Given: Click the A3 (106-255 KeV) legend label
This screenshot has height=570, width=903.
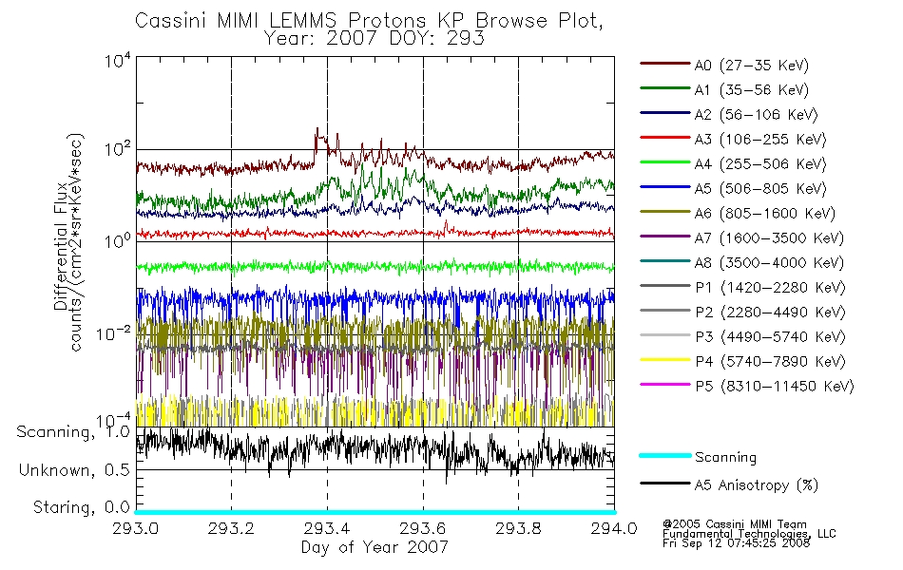Looking at the screenshot, I should pos(760,140).
